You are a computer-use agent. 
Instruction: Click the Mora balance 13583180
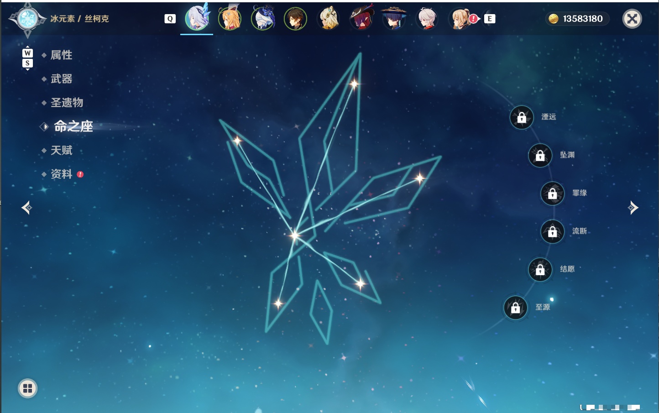coord(583,19)
